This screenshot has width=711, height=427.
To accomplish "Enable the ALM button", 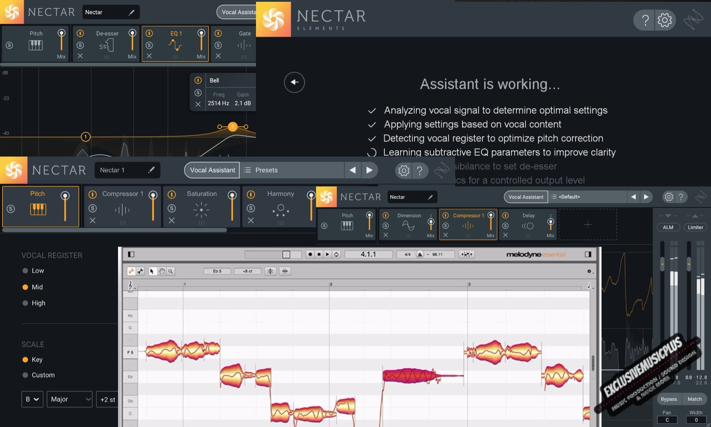I will 668,227.
